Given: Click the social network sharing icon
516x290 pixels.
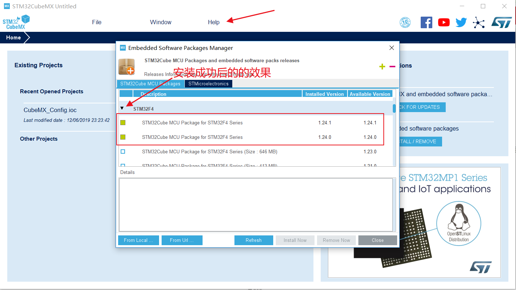Looking at the screenshot, I should [479, 22].
